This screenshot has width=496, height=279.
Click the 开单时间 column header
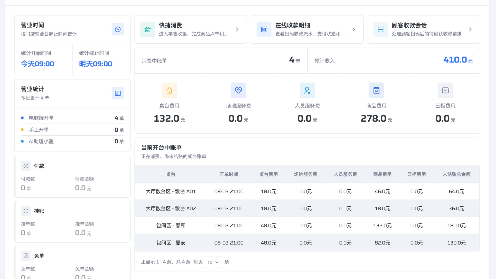(x=229, y=174)
